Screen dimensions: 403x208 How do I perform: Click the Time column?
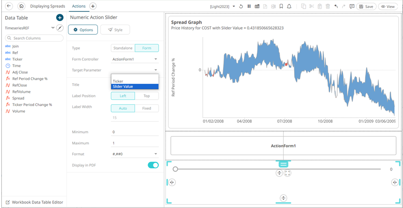point(16,66)
